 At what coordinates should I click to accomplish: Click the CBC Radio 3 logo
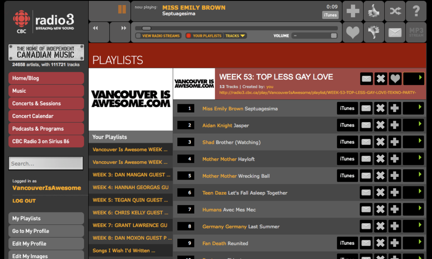point(44,22)
